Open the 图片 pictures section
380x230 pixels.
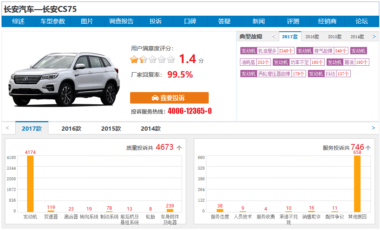coord(87,21)
